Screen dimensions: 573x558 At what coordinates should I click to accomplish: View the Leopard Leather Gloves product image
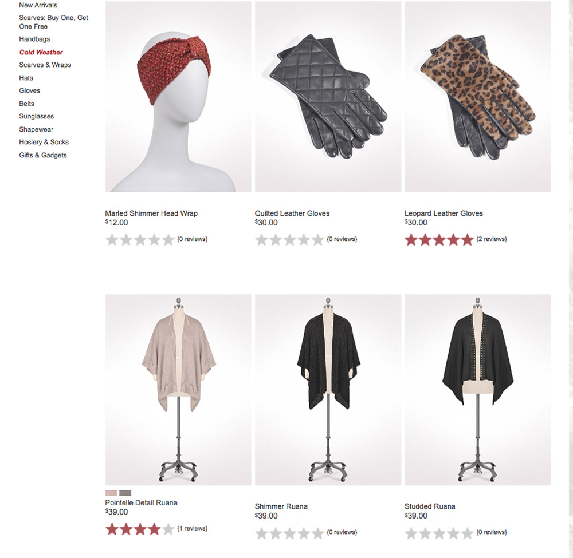pos(478,97)
